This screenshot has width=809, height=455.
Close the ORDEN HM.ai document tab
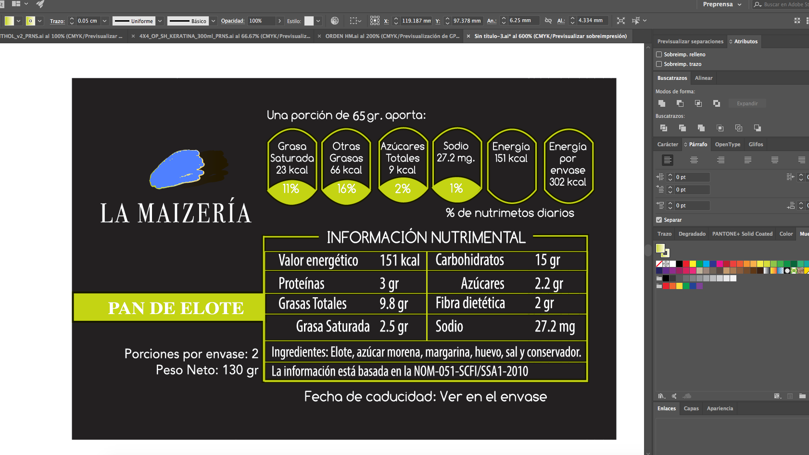[x=319, y=36]
